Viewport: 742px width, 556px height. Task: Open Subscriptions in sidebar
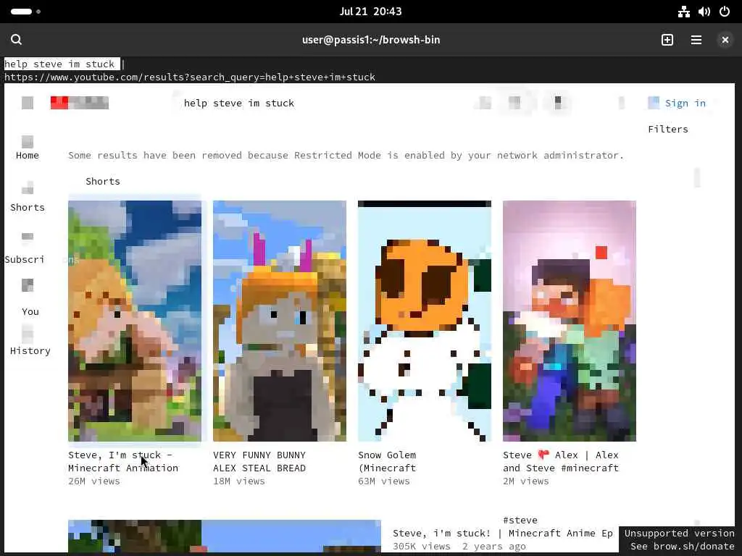25,259
